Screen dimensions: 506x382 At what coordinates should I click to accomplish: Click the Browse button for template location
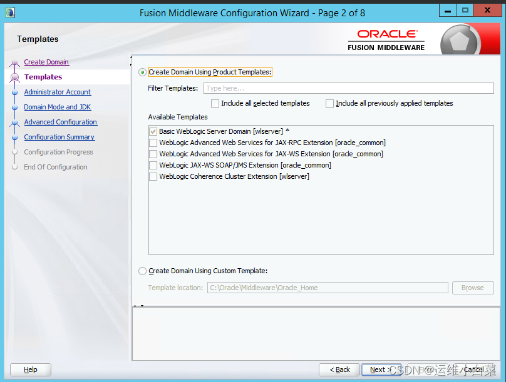[473, 288]
